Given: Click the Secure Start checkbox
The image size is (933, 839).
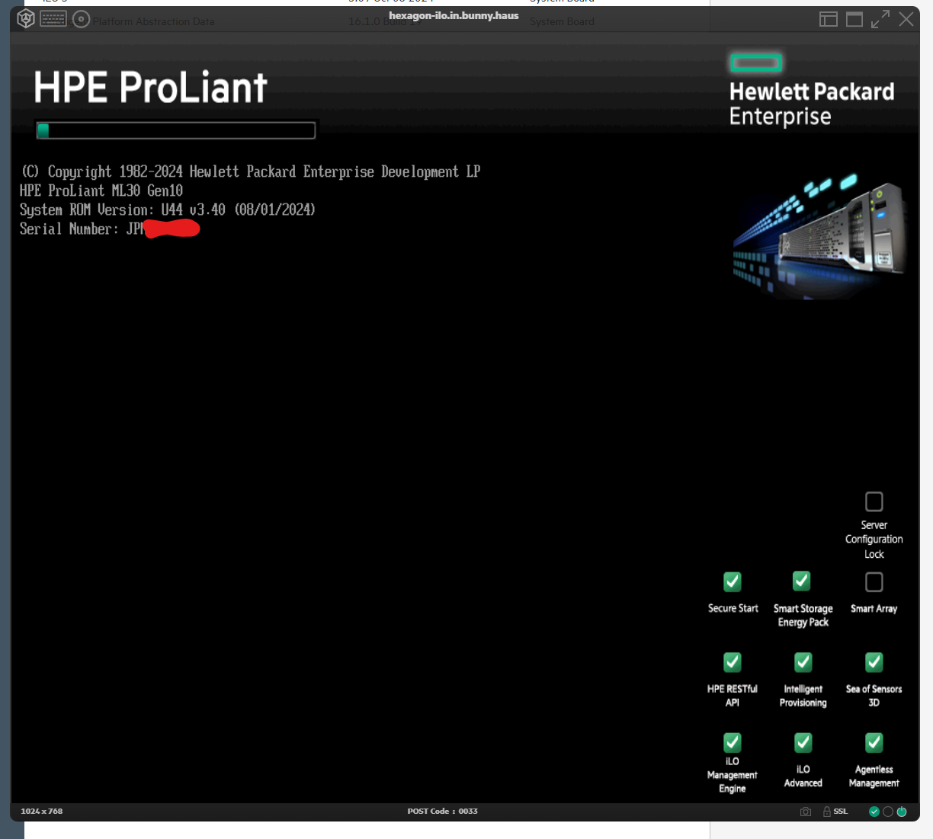Looking at the screenshot, I should click(733, 582).
